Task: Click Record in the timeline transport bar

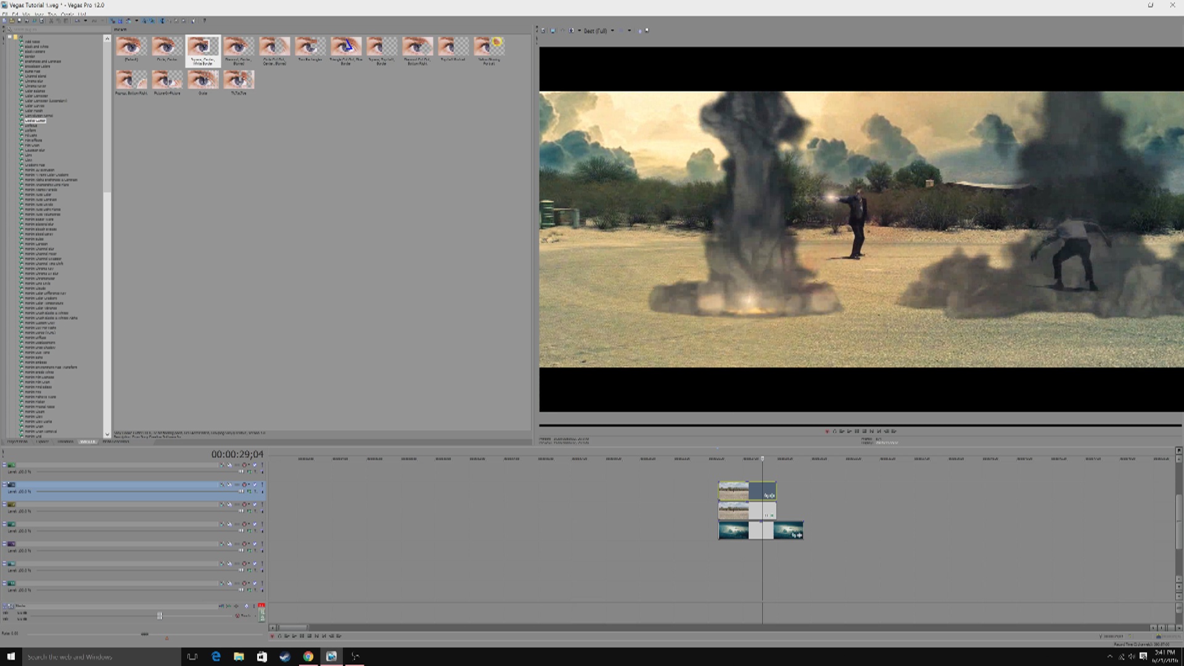Action: [x=272, y=636]
